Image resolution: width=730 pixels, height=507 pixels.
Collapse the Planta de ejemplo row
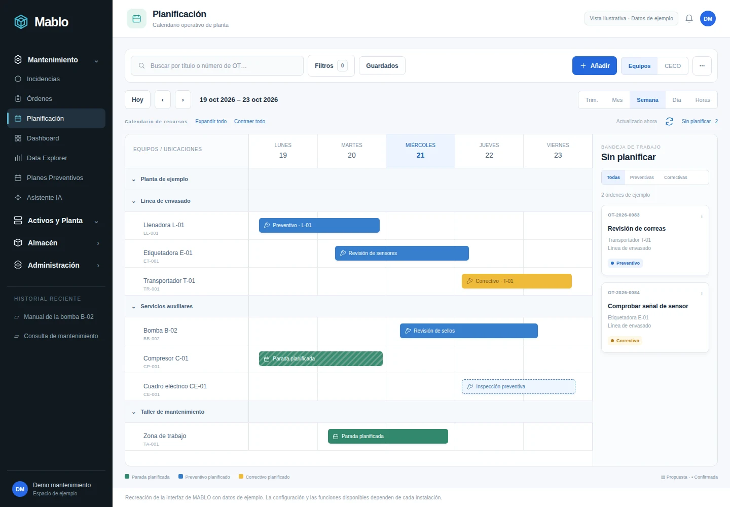point(134,179)
